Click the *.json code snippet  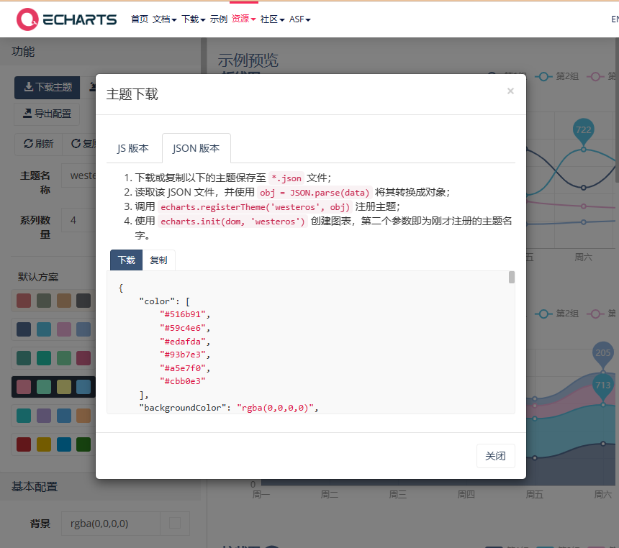pyautogui.click(x=286, y=178)
